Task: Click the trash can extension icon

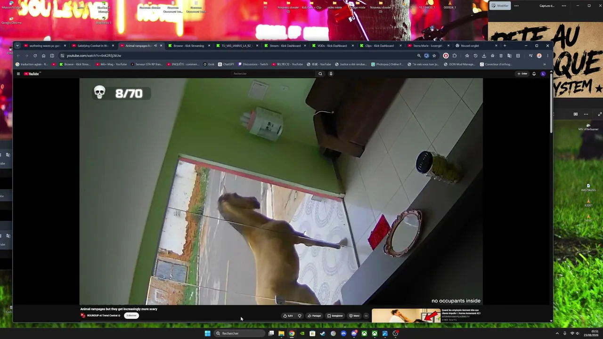Action: (x=501, y=56)
